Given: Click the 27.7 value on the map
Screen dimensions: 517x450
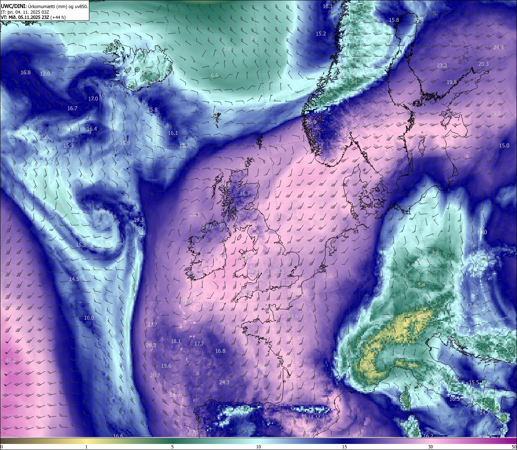Looking at the screenshot, I should coord(152,325).
